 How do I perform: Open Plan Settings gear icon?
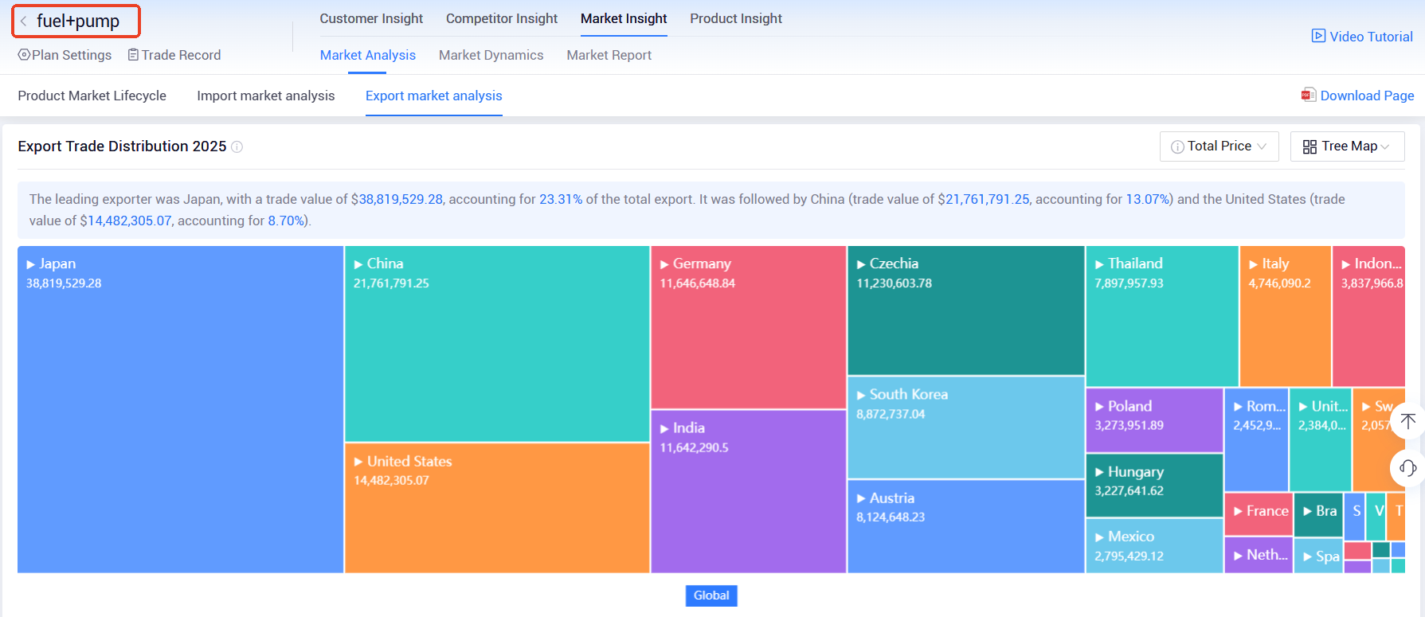24,55
